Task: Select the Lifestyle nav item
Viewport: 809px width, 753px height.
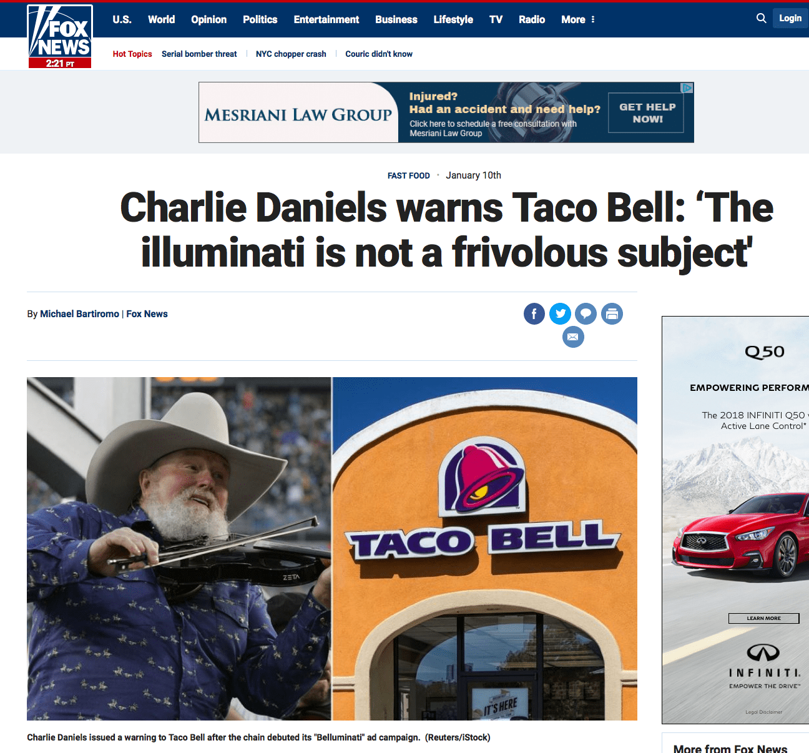Action: click(453, 19)
